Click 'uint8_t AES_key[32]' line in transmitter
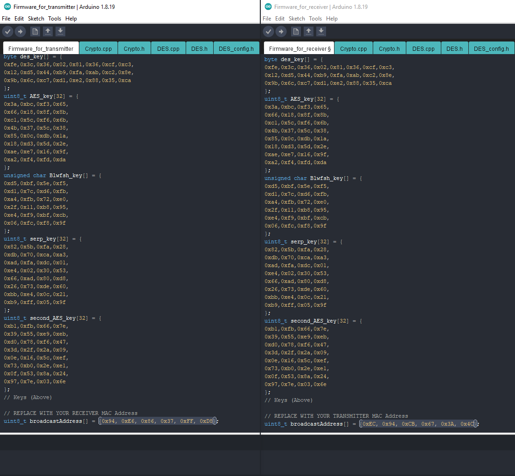The height and width of the screenshot is (476, 515). [x=41, y=96]
